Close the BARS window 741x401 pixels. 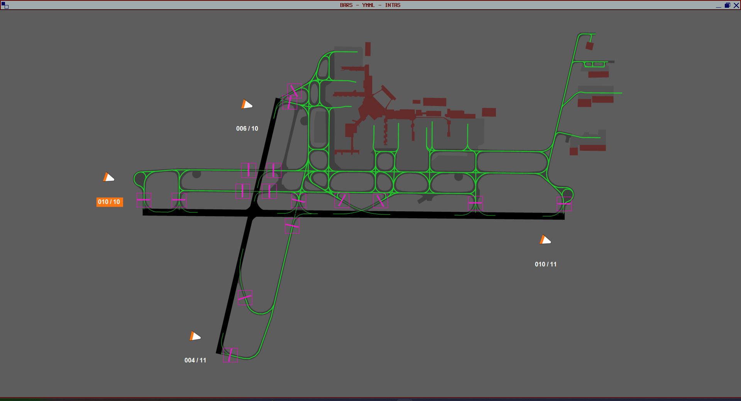click(736, 5)
